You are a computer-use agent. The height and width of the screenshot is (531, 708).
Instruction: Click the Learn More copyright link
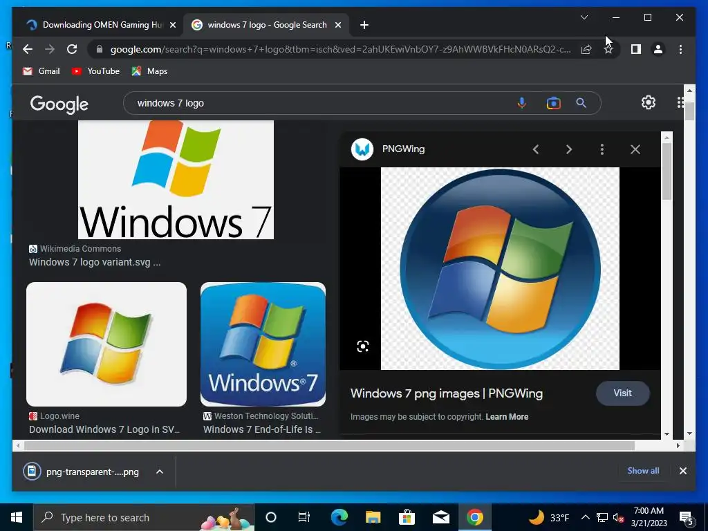point(507,417)
